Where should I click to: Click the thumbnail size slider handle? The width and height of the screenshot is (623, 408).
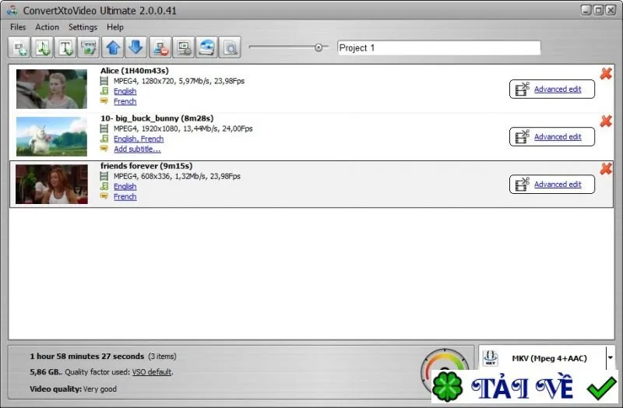click(319, 47)
